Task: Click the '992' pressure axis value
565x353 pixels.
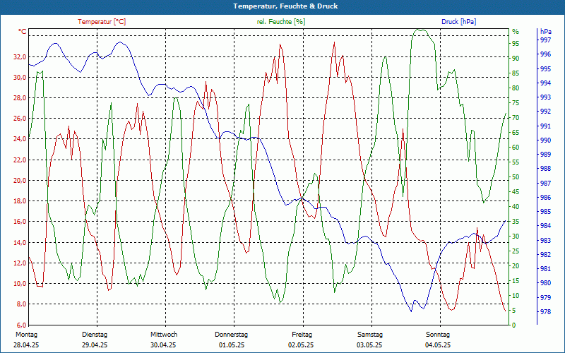Action: 546,112
